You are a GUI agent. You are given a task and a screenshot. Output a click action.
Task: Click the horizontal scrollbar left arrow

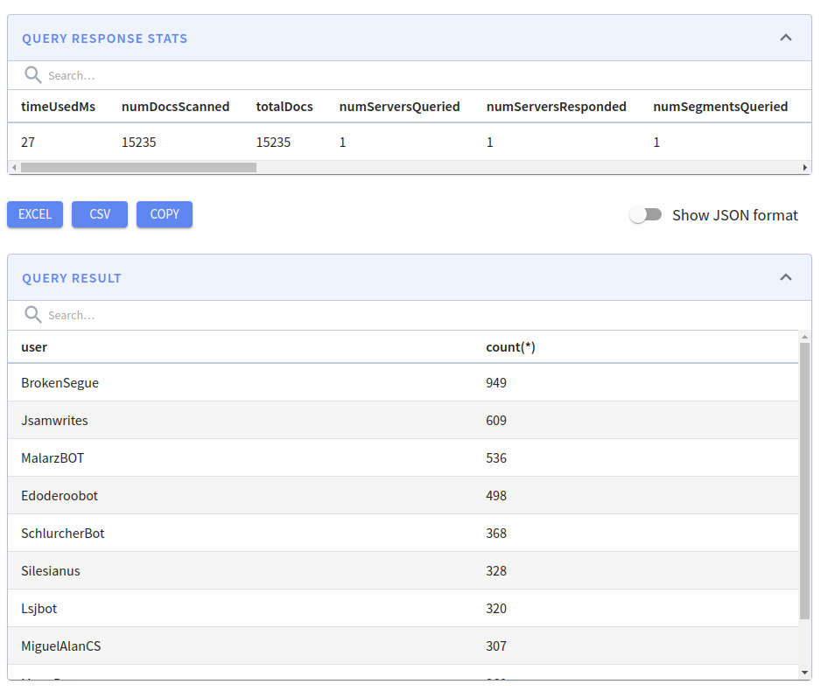[x=14, y=167]
